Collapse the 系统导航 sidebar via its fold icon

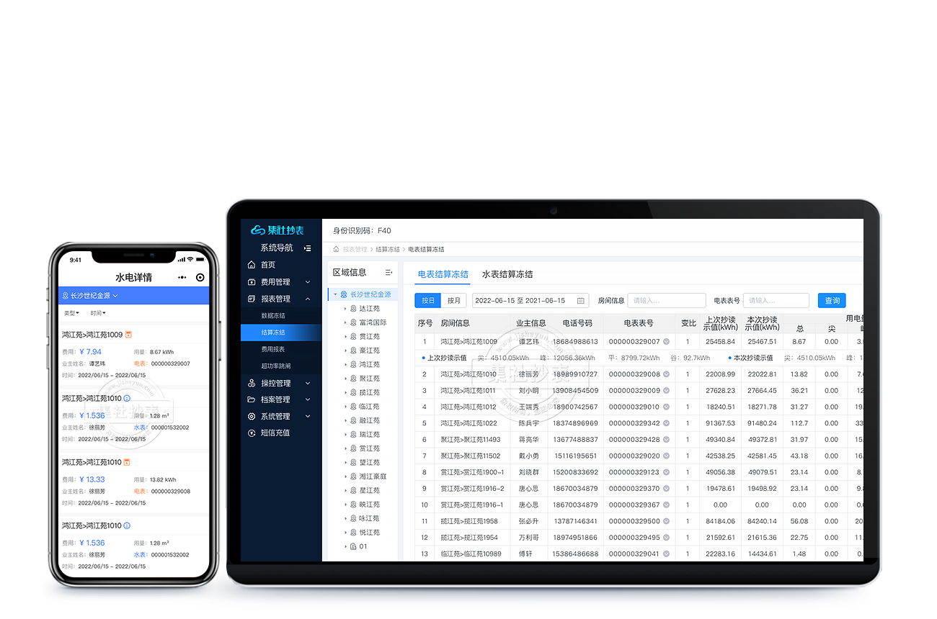point(308,248)
